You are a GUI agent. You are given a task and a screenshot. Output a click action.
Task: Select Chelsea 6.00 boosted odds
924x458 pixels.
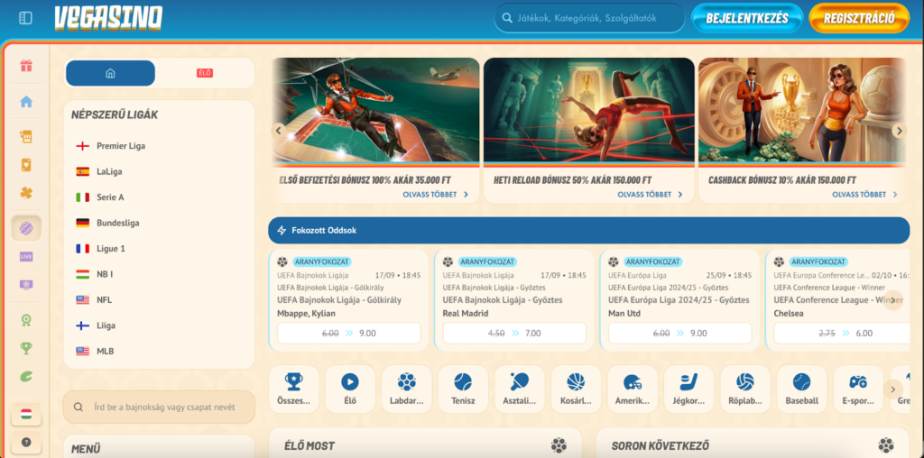842,334
